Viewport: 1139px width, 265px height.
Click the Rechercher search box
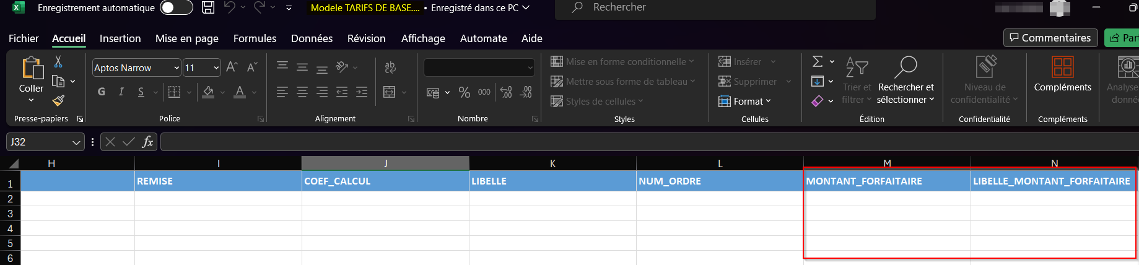click(715, 7)
